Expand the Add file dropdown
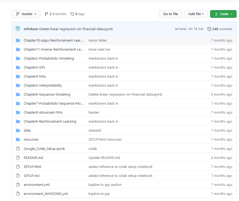 [196, 14]
